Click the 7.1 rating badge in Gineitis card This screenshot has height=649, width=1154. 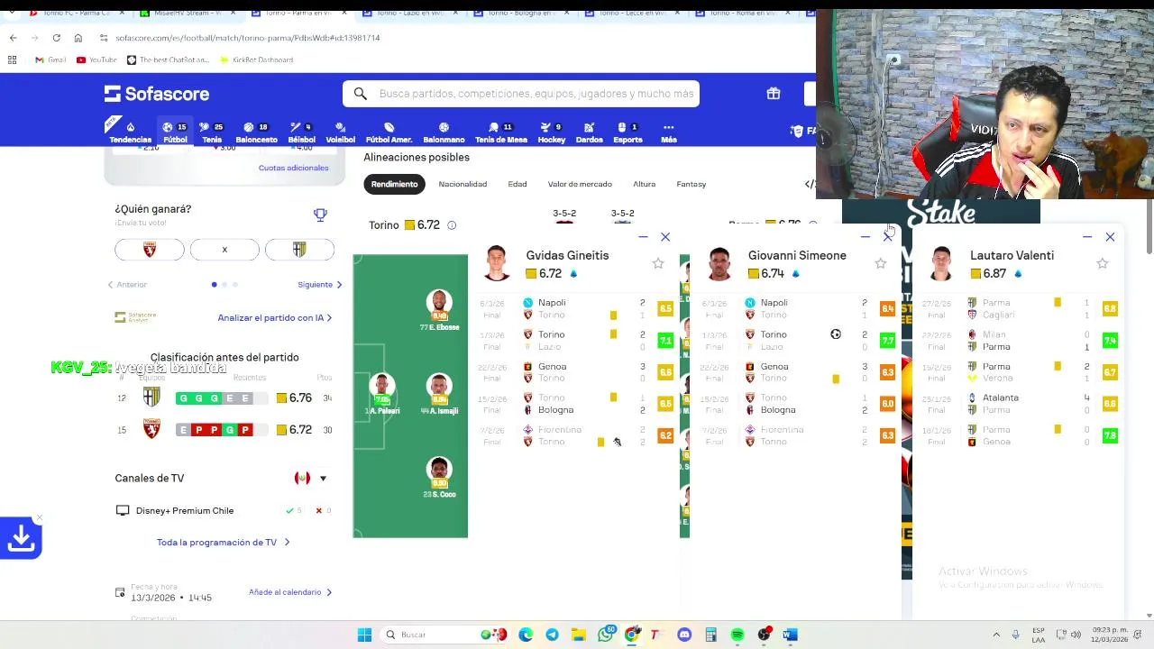coord(665,341)
